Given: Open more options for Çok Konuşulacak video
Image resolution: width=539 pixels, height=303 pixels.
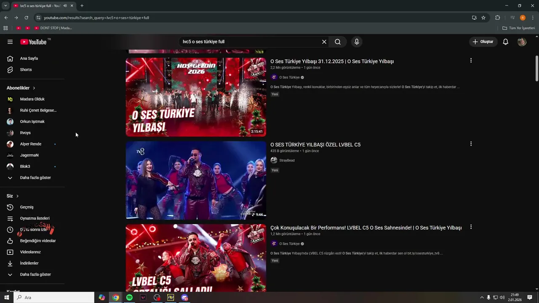Looking at the screenshot, I should 471,227.
